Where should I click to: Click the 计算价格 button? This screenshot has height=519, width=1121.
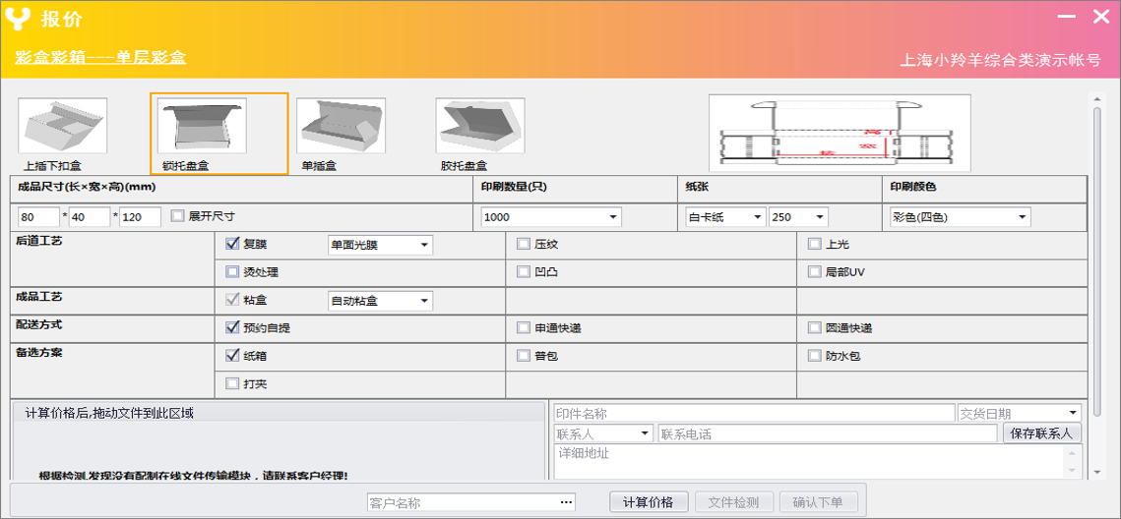[x=648, y=502]
